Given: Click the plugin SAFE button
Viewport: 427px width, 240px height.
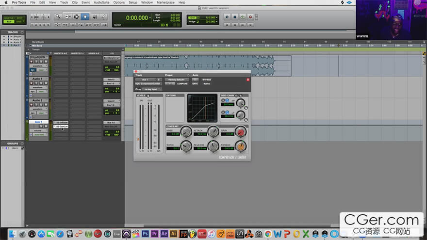Looking at the screenshot, I should click(195, 84).
